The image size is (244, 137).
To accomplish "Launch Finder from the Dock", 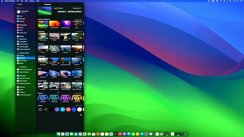I will pyautogui.click(x=58, y=134).
